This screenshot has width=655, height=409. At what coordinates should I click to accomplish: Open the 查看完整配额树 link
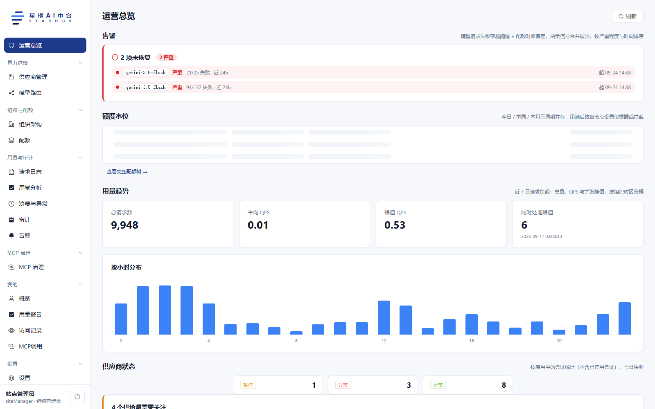127,172
